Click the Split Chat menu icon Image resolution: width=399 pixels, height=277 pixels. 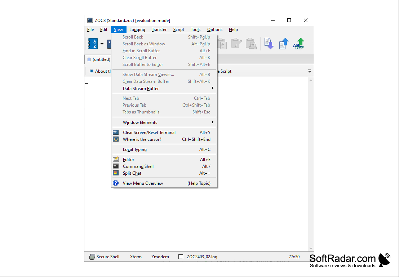point(116,173)
